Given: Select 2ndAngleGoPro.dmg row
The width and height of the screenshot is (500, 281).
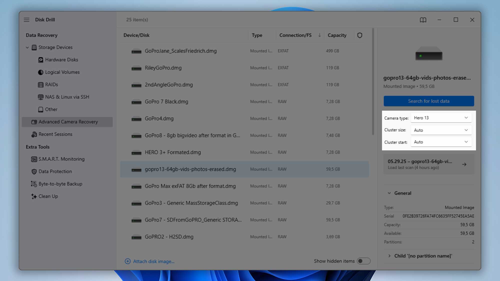Looking at the screenshot, I should (x=244, y=85).
